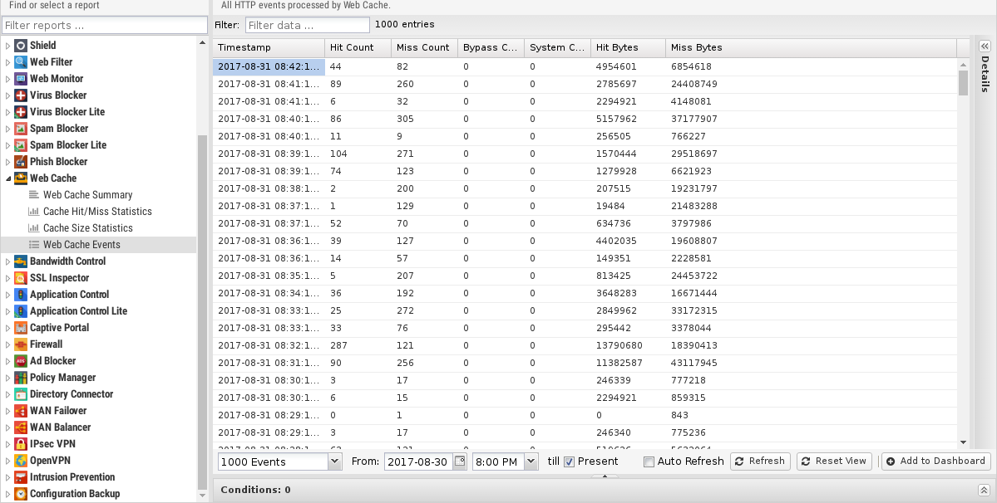Enable the Auto Refresh checkbox

(649, 462)
